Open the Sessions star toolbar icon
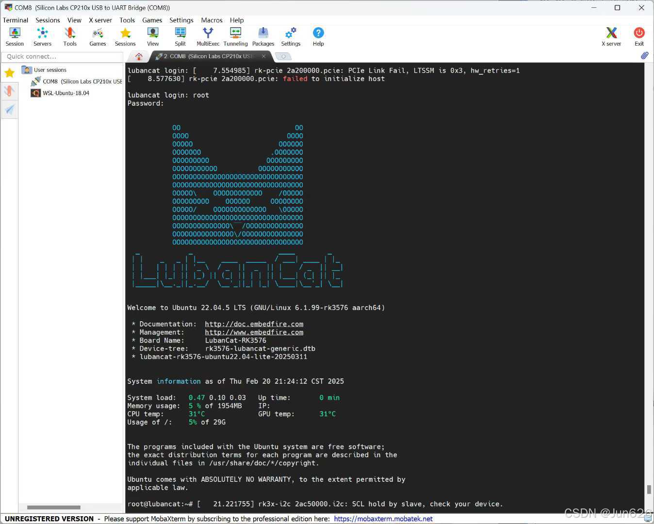Screen dimensions: 654x524 (x=125, y=37)
